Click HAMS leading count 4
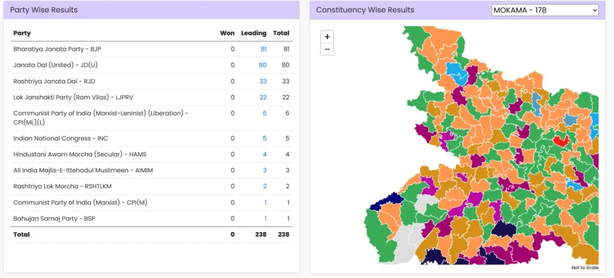 pos(264,154)
